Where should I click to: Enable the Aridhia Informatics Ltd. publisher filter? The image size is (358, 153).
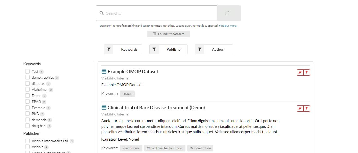(x=27, y=141)
